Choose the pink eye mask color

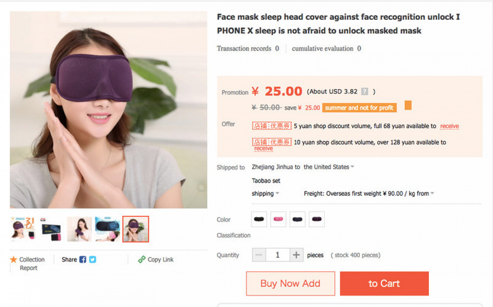pos(278,219)
